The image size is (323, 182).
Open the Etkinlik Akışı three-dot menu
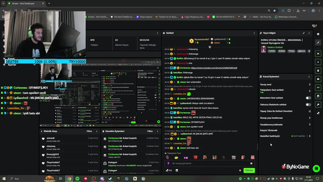click(97, 131)
